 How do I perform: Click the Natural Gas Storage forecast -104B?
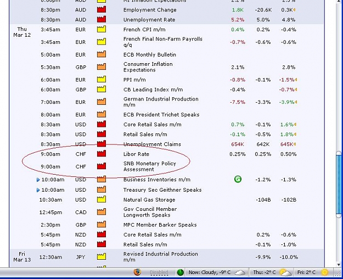tap(263, 200)
